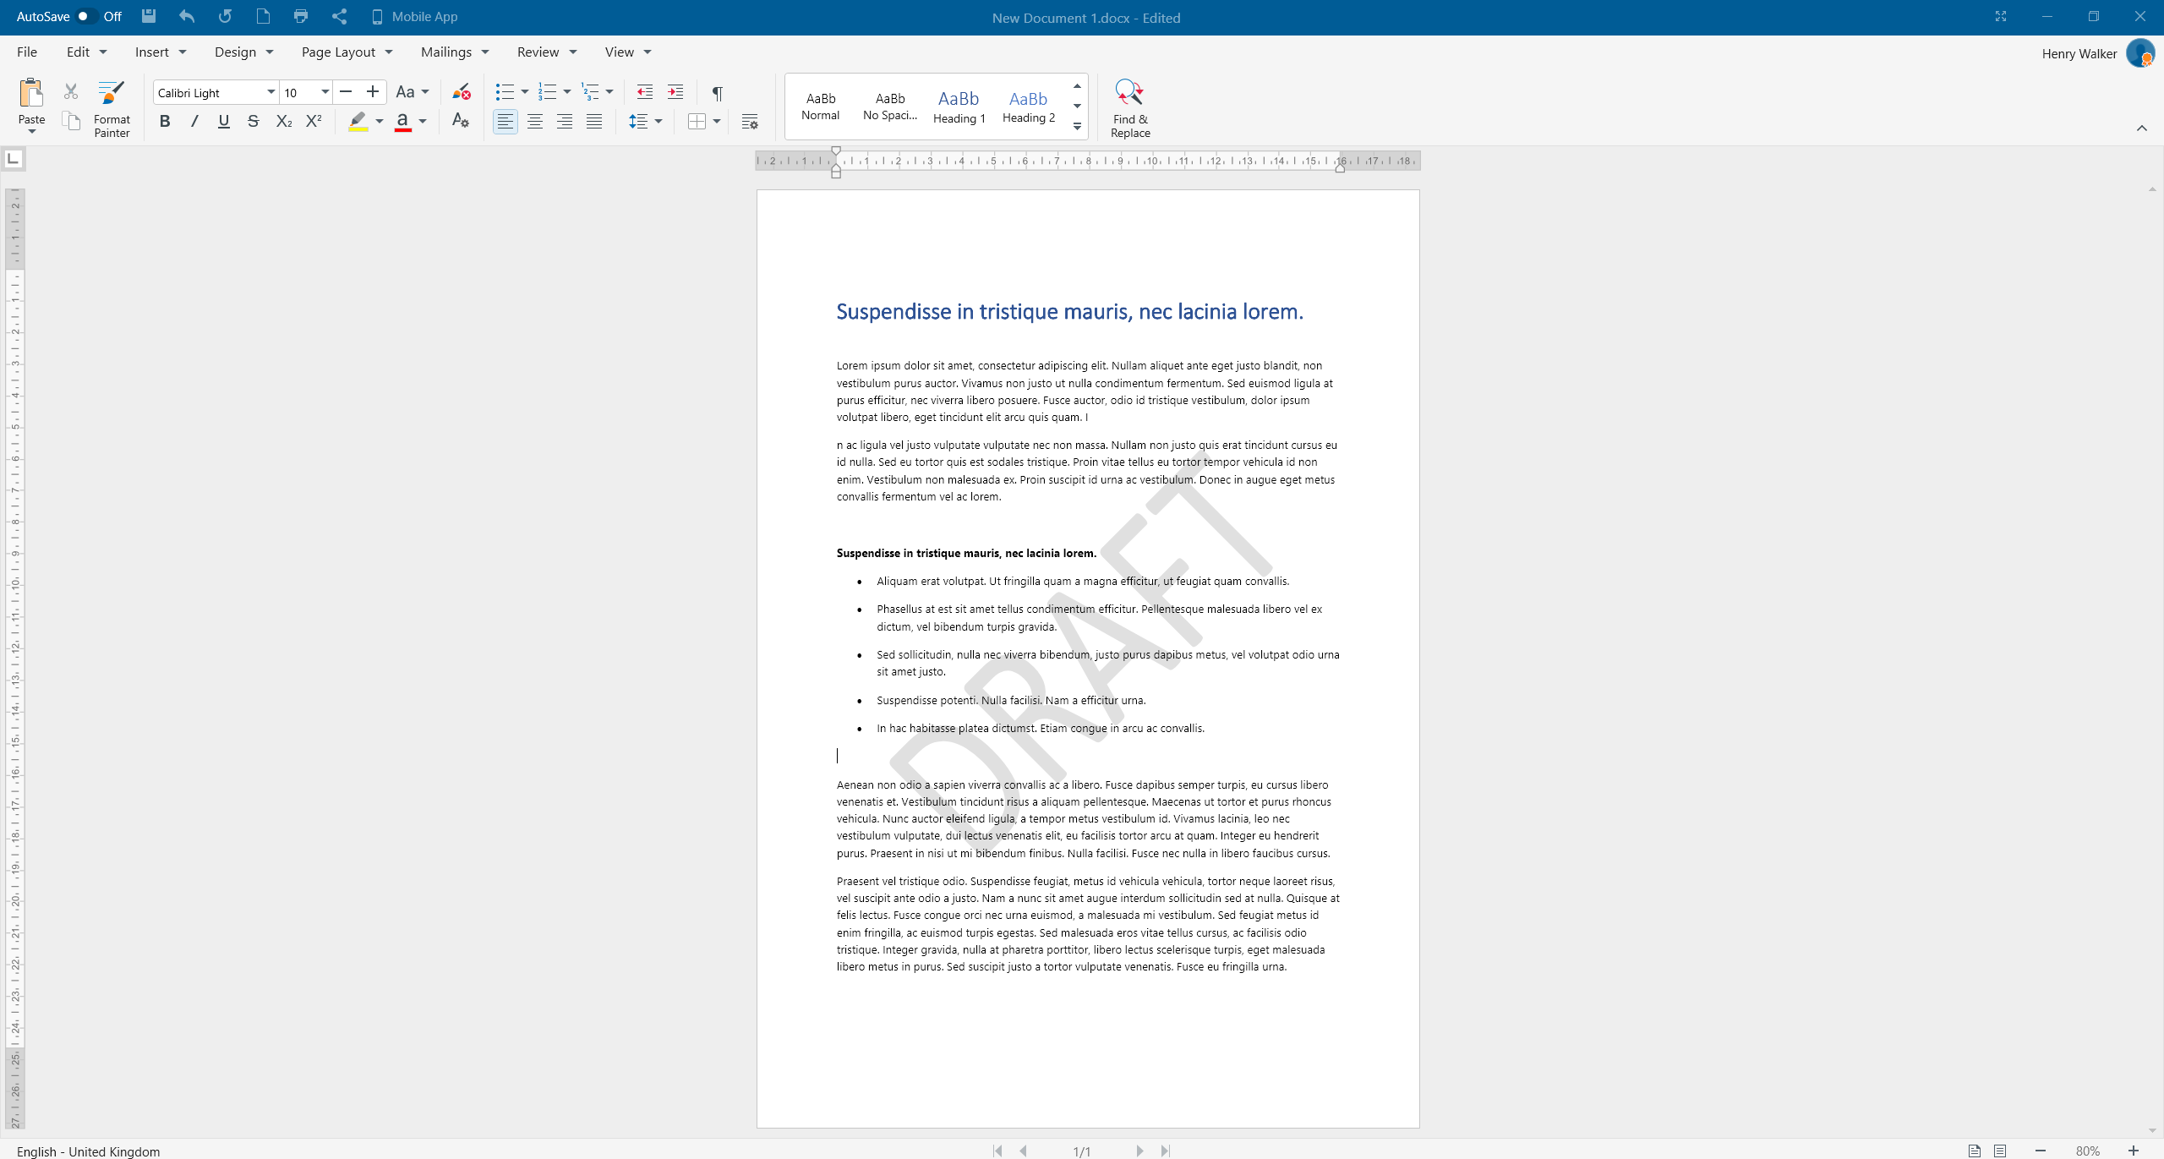Screen dimensions: 2164x1159
Task: Click the zoom in plus button
Action: [x=2133, y=1151]
